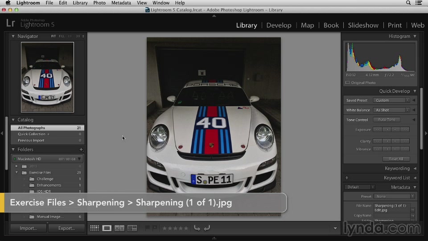Switch to Grid view

[x=95, y=228]
